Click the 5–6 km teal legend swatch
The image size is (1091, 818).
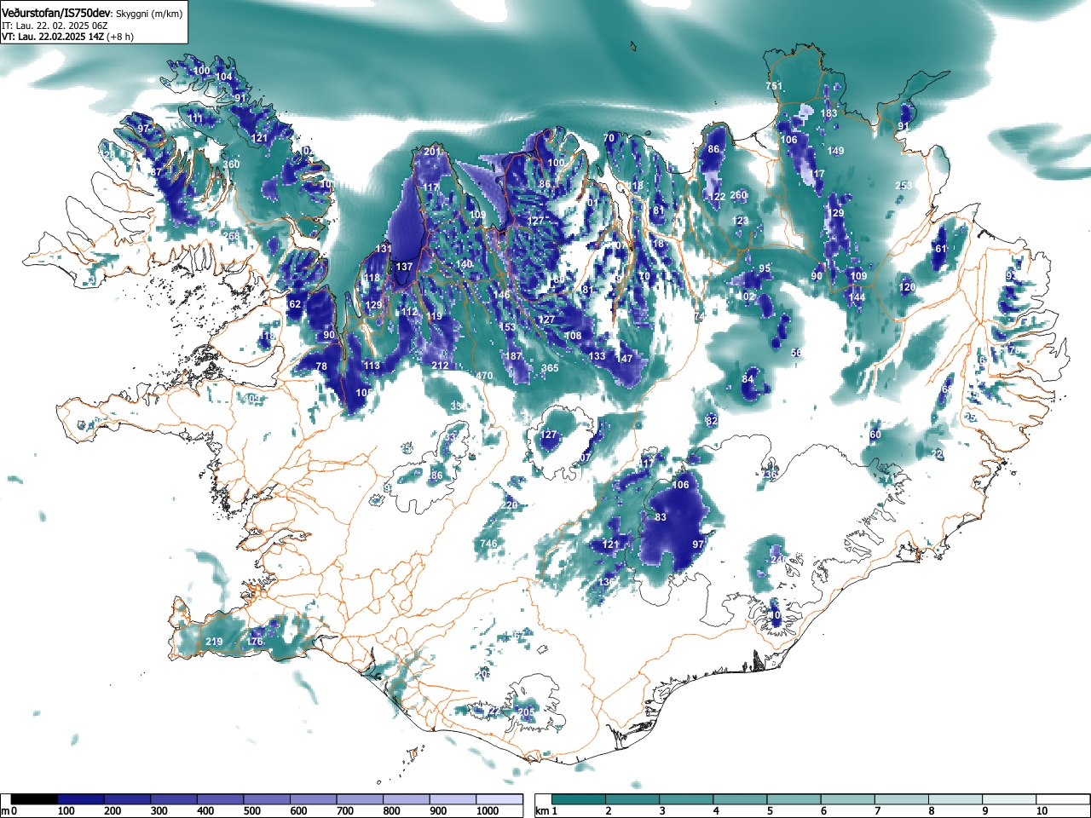coord(796,800)
